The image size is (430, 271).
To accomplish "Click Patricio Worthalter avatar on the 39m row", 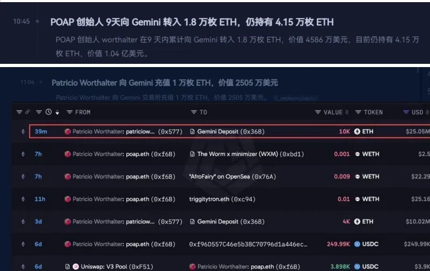I will [68, 131].
